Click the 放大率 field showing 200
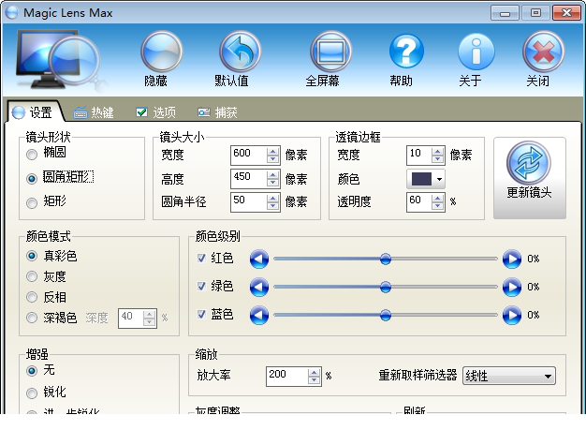586x430 pixels. tap(287, 377)
